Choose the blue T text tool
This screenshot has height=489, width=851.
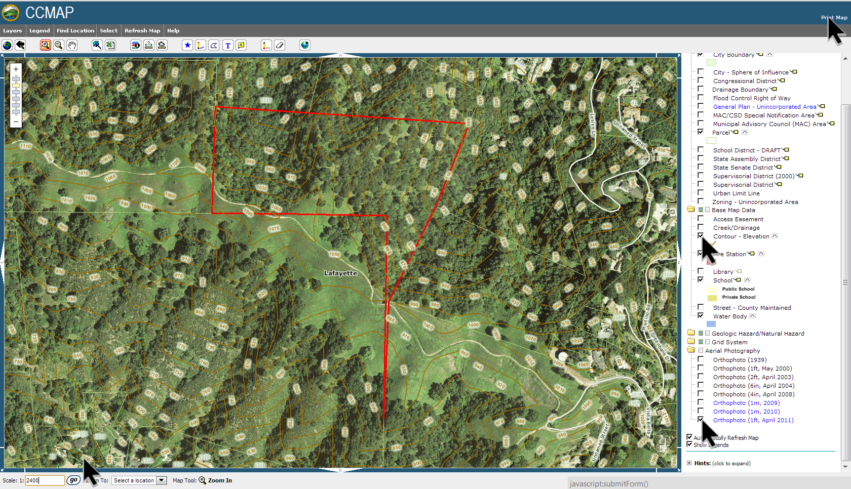(x=228, y=45)
